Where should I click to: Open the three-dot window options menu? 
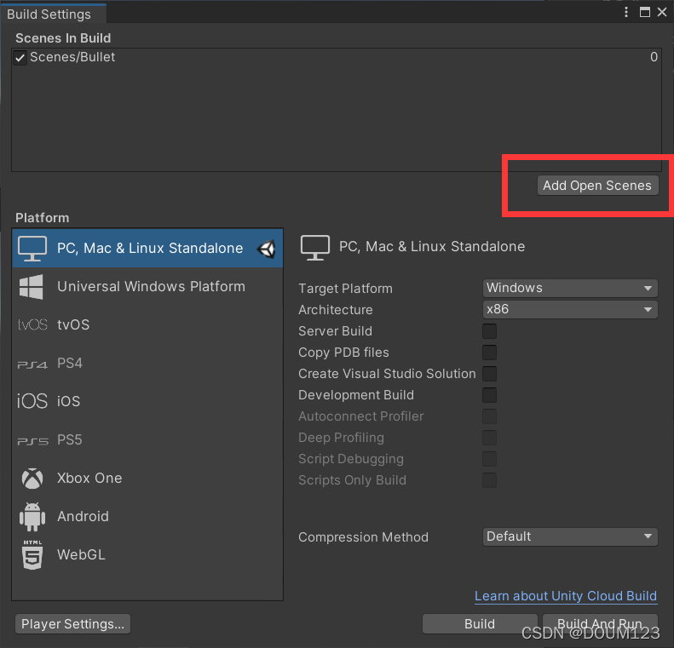(x=625, y=12)
